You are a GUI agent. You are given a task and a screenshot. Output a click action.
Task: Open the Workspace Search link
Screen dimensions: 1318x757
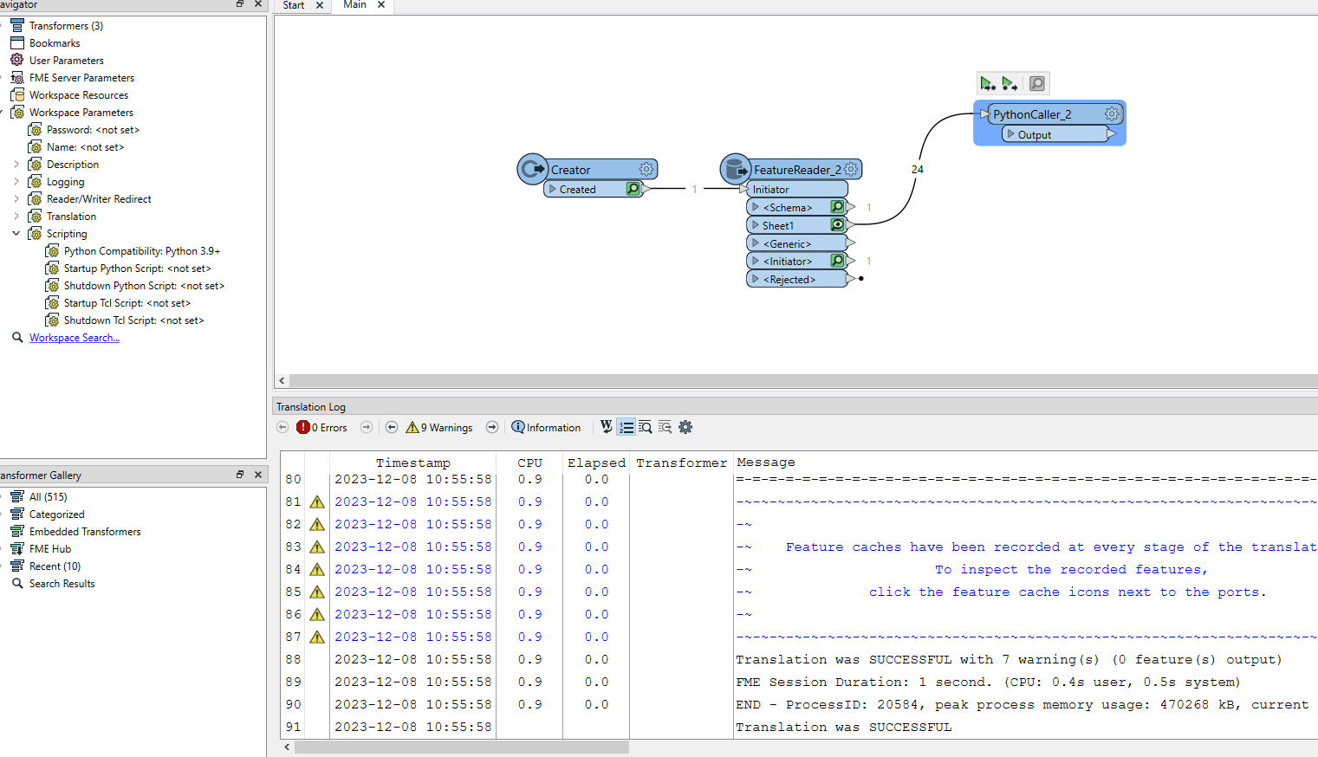click(x=75, y=338)
